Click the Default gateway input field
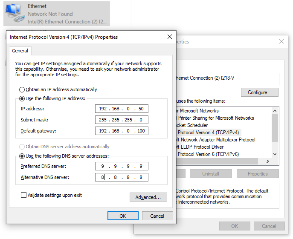 [122, 131]
